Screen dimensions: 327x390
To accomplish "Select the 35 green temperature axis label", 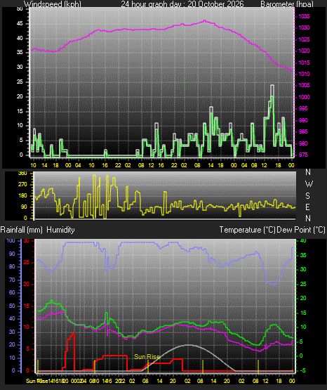I will click(x=303, y=256).
